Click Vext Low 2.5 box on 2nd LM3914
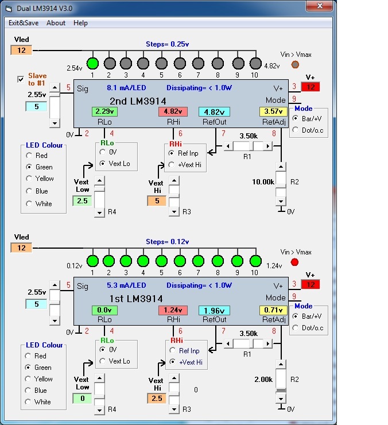This screenshot has width=388, height=425. [82, 201]
